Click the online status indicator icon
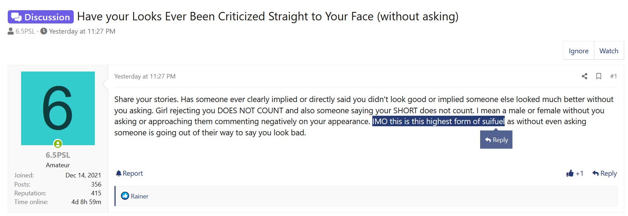Viewport: 628px width, 216px height. tap(58, 144)
